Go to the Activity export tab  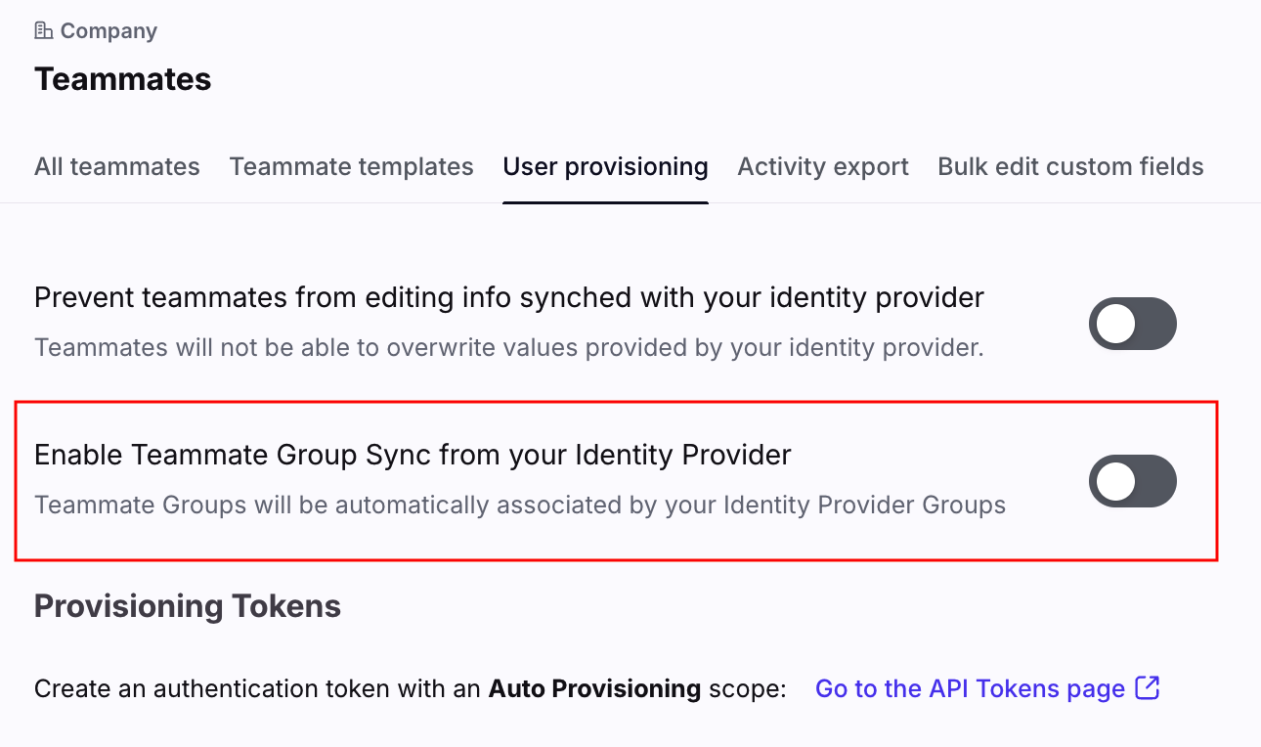pyautogui.click(x=822, y=167)
